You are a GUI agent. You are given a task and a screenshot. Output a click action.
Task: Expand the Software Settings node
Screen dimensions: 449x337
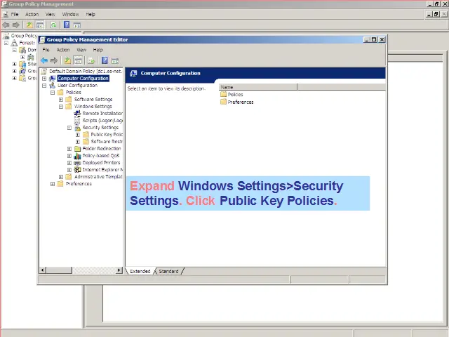point(61,100)
